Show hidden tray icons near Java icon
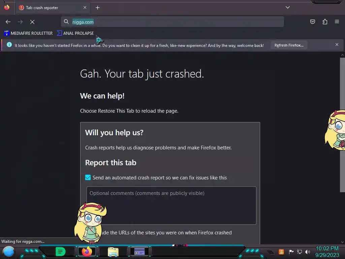The height and width of the screenshot is (259, 345). (271, 252)
